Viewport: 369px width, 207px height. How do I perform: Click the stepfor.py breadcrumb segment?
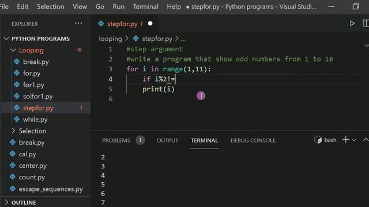[157, 39]
